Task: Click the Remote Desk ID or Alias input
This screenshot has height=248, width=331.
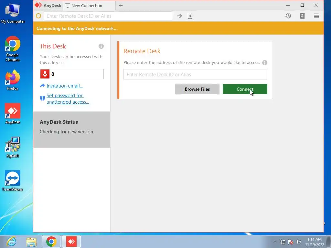Action: coord(195,75)
